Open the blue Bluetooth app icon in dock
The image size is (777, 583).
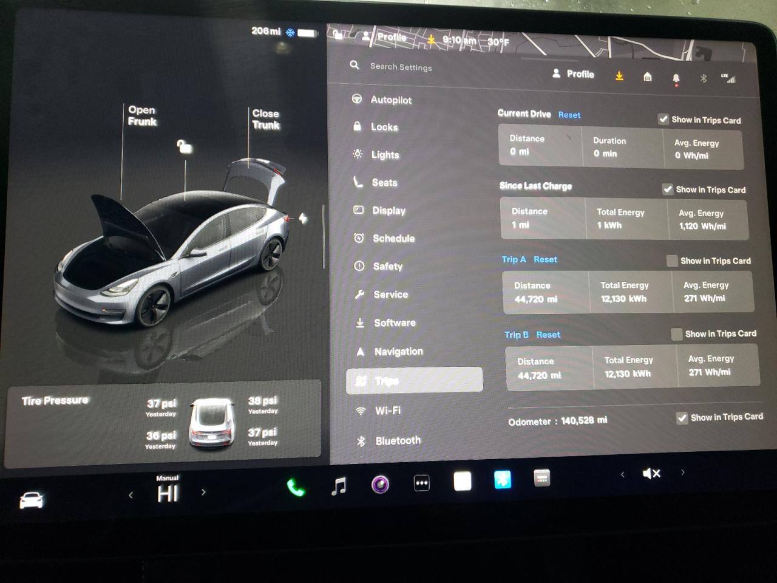coord(503,480)
